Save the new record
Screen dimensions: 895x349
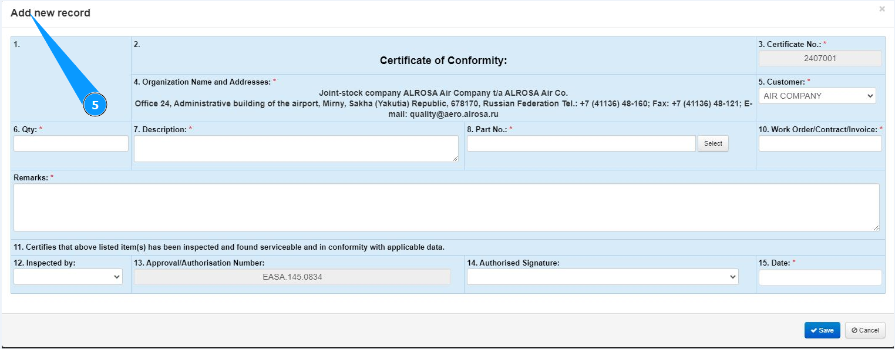[822, 330]
